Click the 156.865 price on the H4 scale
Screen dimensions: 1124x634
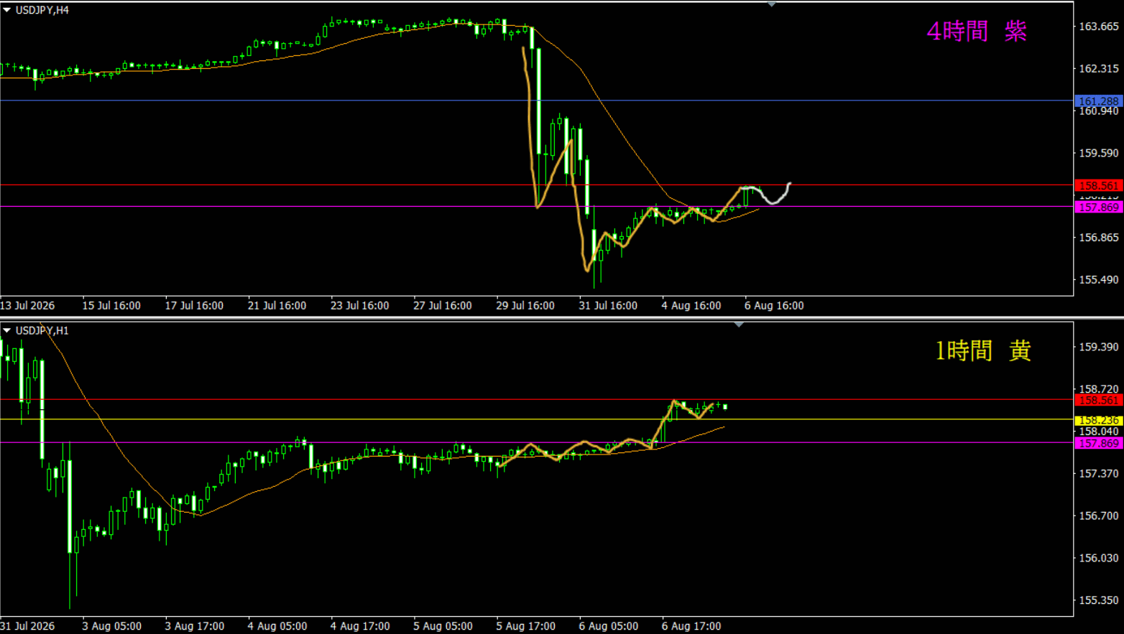click(1099, 238)
